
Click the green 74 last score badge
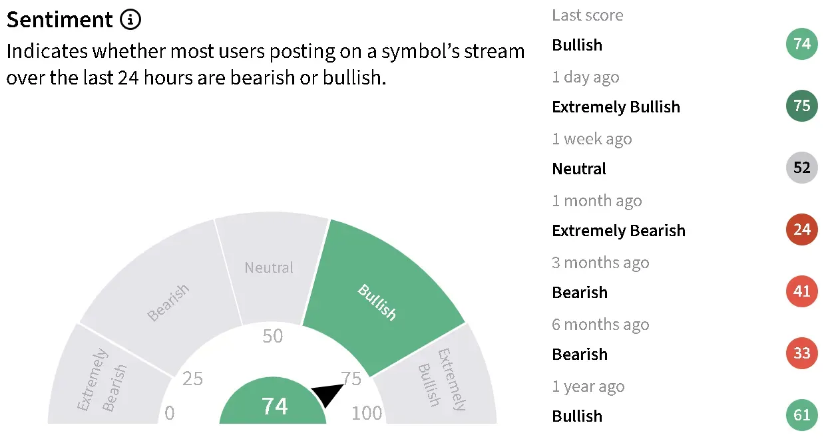coord(802,44)
